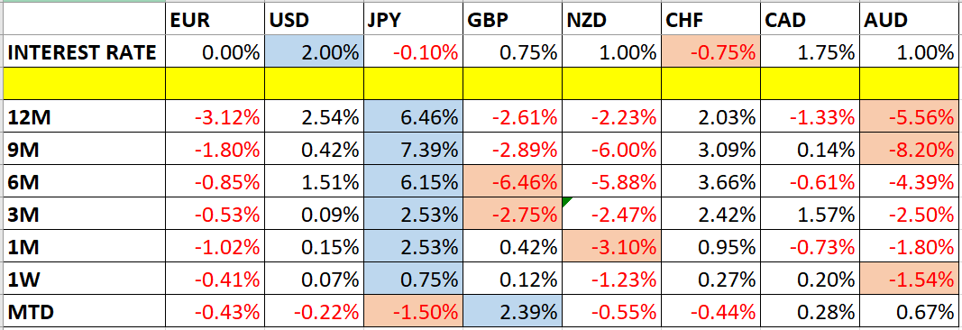Select the NZD 1M cell -3.10%
This screenshot has width=962, height=330.
(x=611, y=247)
